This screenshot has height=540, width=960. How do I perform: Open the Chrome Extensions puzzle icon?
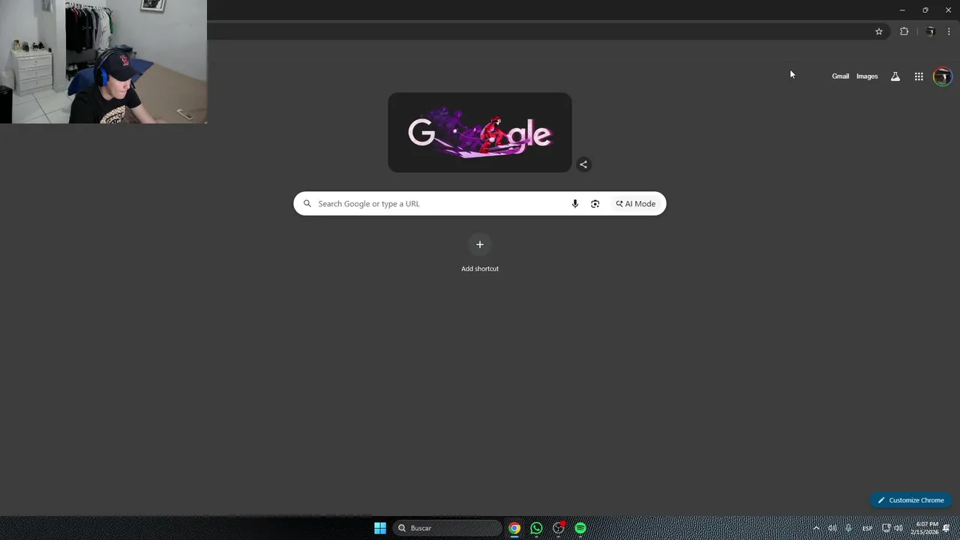[x=904, y=31]
